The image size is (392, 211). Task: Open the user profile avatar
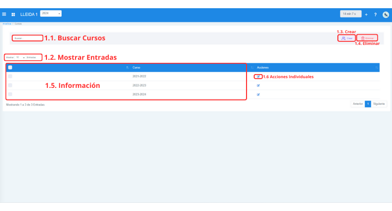(385, 14)
